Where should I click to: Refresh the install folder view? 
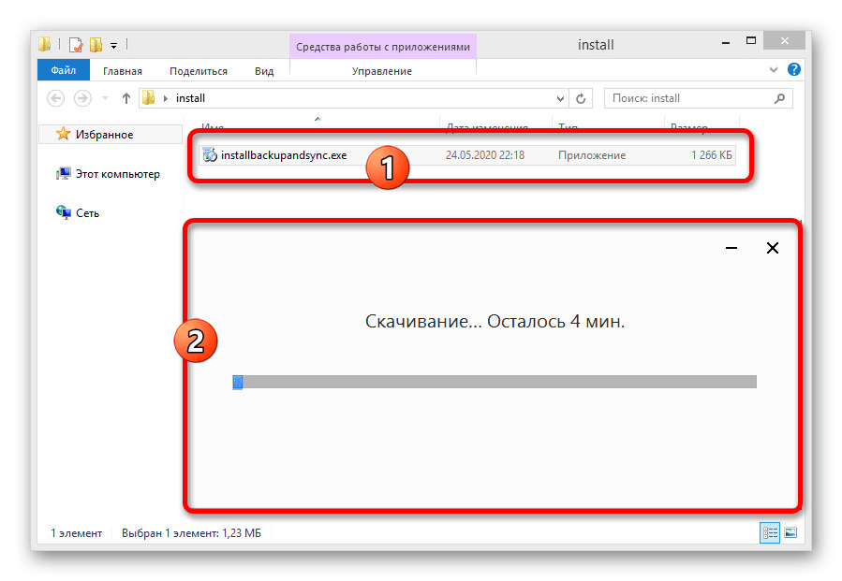pyautogui.click(x=581, y=98)
